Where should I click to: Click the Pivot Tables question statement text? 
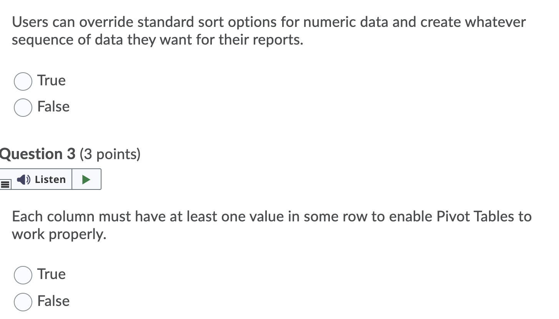point(269,225)
